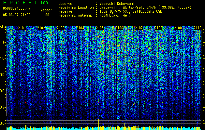Click the 1.0 kHz frequency axis label
The width and height of the screenshot is (205, 130).
(x=3, y=58)
